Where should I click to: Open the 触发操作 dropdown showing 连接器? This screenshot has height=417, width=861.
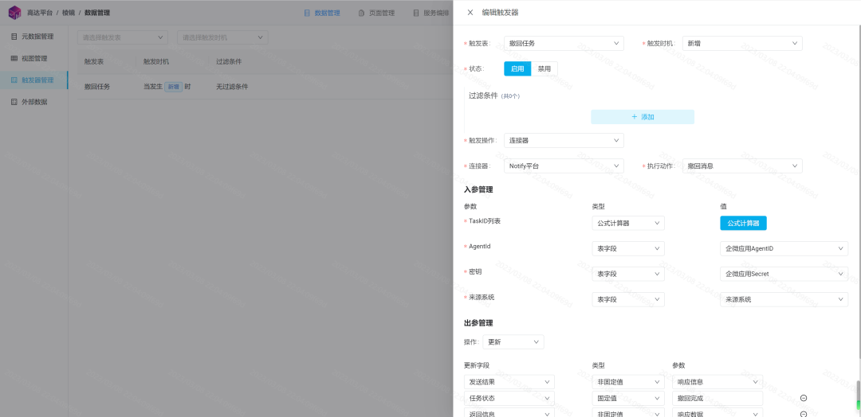(x=564, y=140)
